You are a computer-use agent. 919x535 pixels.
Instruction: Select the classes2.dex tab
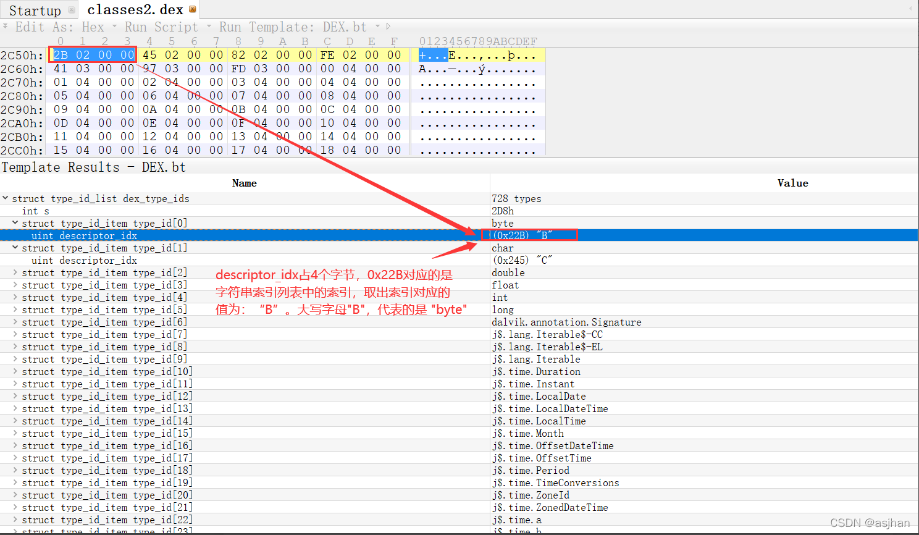[135, 10]
